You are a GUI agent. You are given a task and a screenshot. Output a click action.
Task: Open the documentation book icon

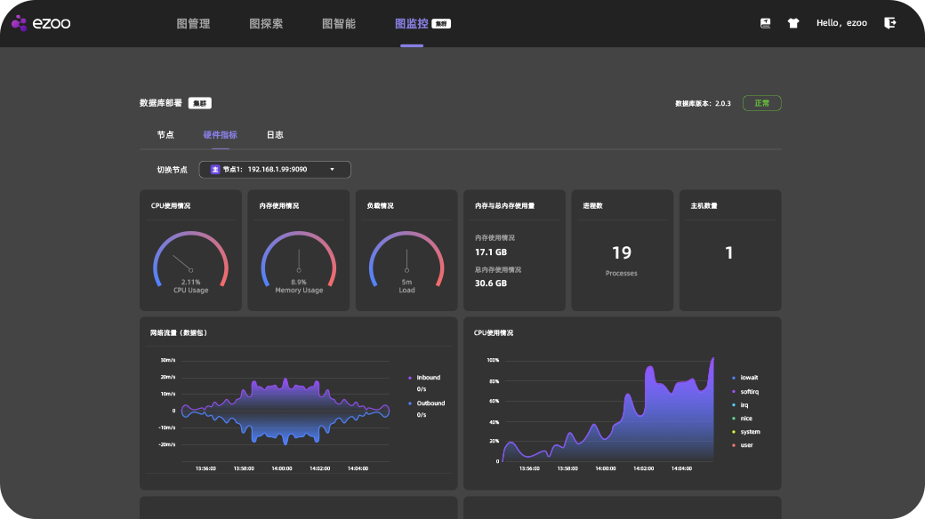pos(765,23)
